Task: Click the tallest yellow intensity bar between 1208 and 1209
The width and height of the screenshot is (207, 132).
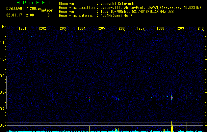Action: tap(172, 126)
